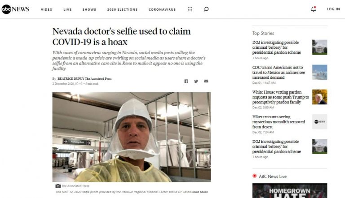Screen dimensions: 345x198
Task: Click the ABC News logo
Action: pos(15,9)
